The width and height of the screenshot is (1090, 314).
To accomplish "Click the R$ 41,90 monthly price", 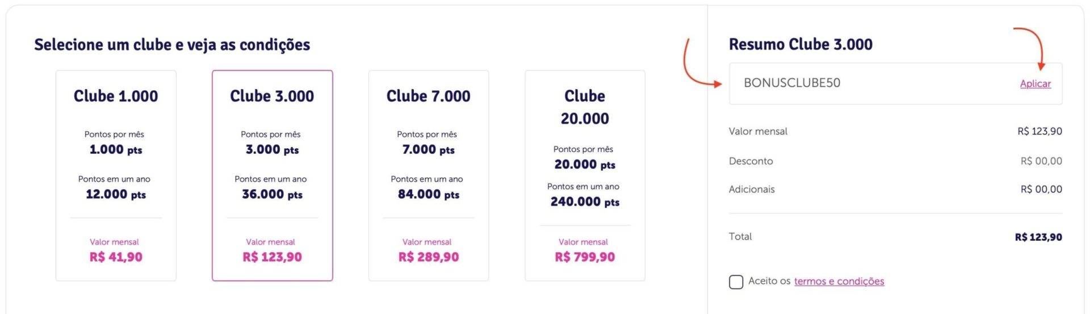I will click(x=116, y=257).
